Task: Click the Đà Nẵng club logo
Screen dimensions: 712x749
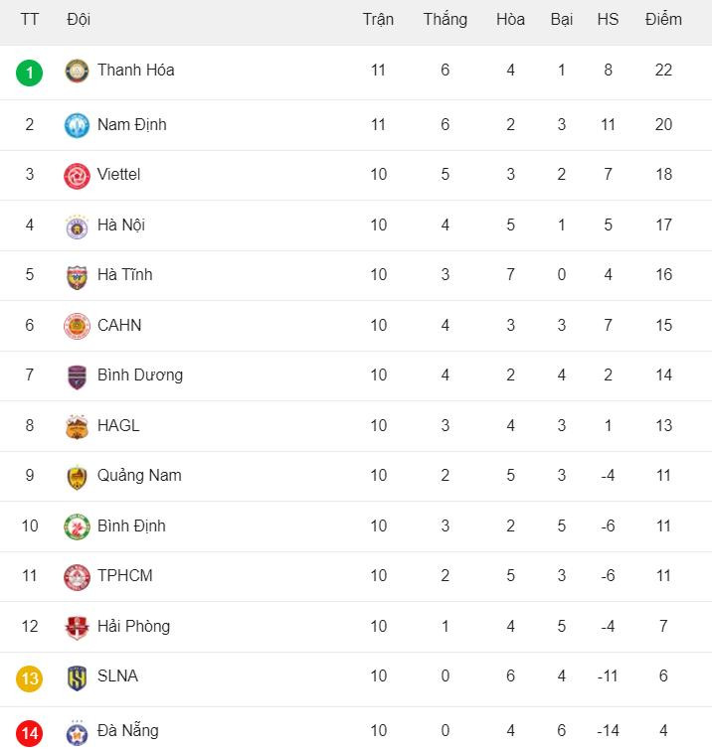Action: [x=77, y=732]
